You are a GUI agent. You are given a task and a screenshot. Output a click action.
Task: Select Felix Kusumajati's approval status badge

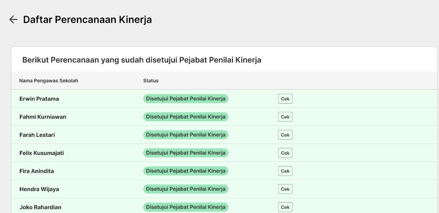tap(186, 153)
